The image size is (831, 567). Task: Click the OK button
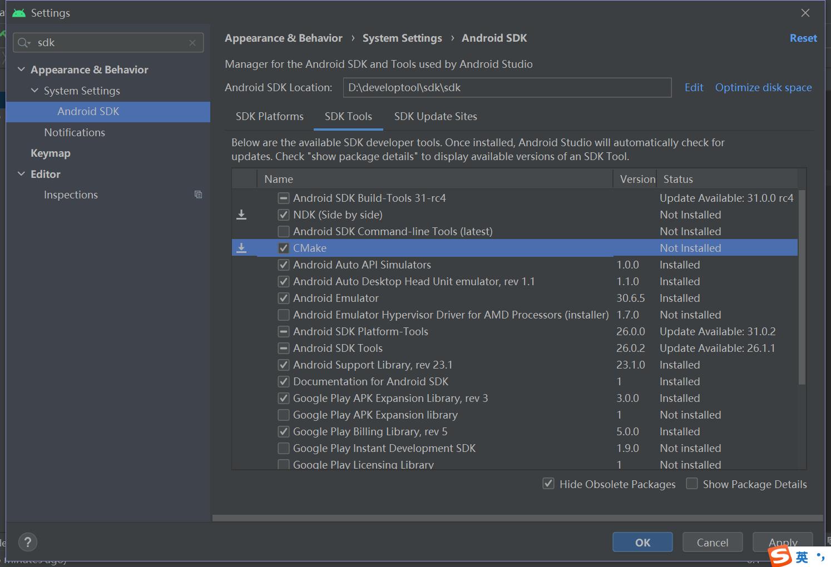[642, 543]
